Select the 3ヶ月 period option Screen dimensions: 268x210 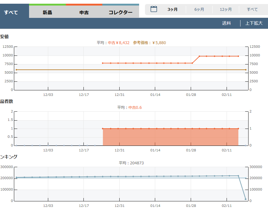[x=172, y=10]
